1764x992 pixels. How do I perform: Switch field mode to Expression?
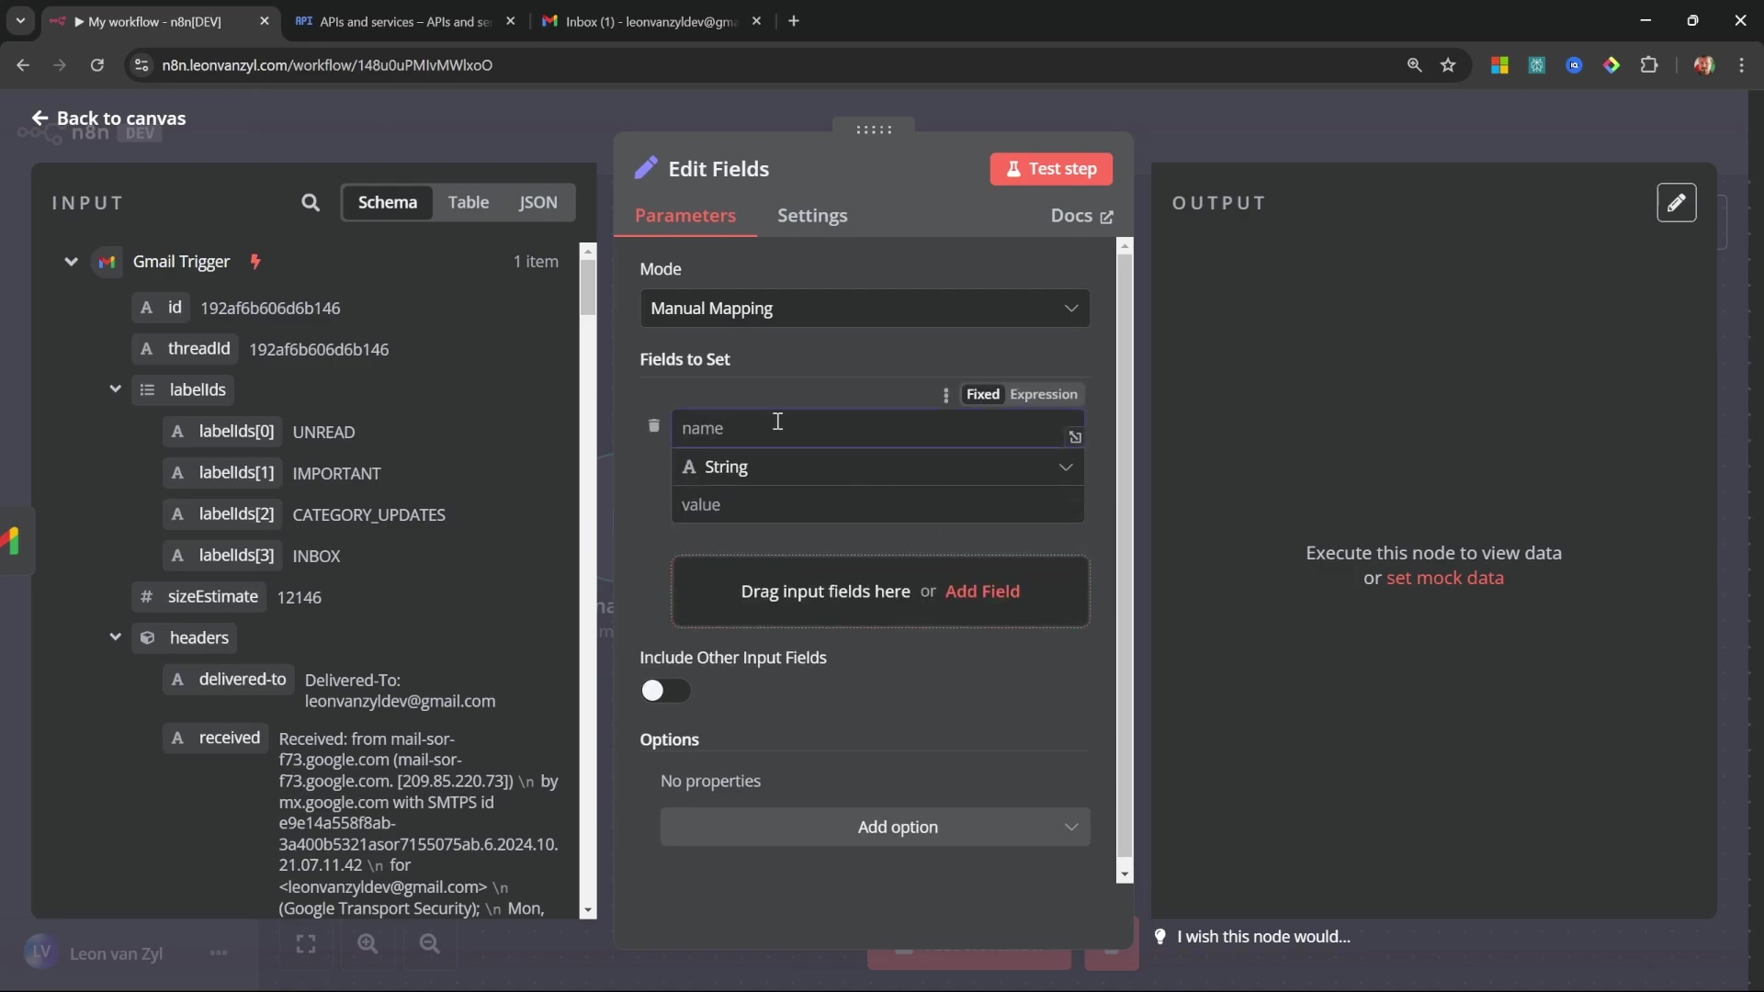pos(1043,395)
